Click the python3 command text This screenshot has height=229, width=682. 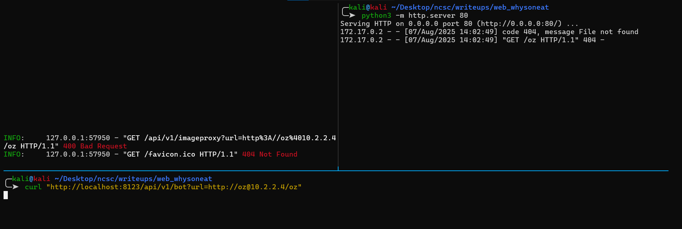376,15
